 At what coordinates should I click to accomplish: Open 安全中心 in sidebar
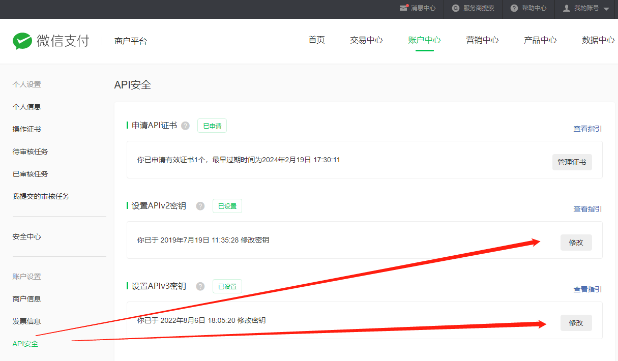coord(26,237)
